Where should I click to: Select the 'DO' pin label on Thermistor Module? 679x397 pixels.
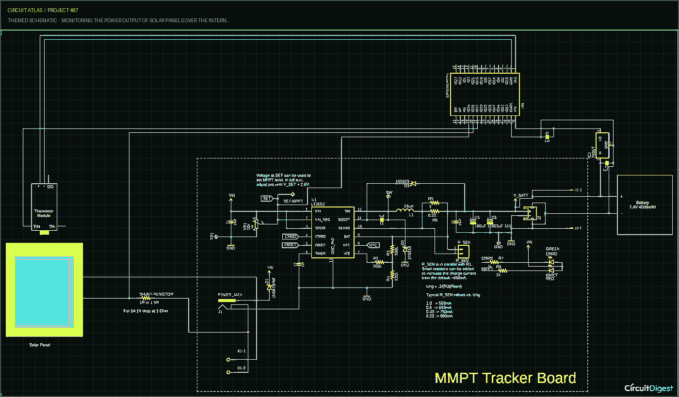tap(50, 187)
